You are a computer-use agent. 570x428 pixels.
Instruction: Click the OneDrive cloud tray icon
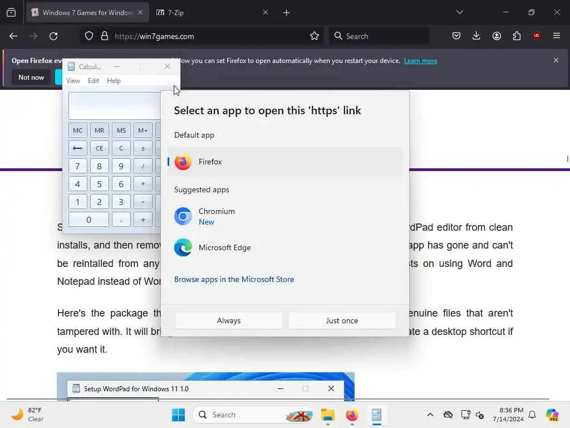click(x=448, y=415)
